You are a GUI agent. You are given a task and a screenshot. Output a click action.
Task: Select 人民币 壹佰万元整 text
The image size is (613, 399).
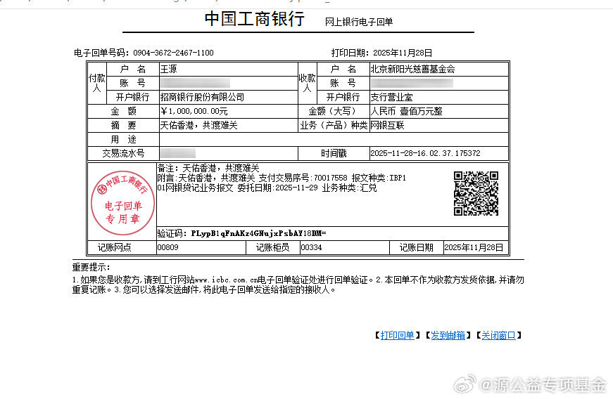[406, 111]
